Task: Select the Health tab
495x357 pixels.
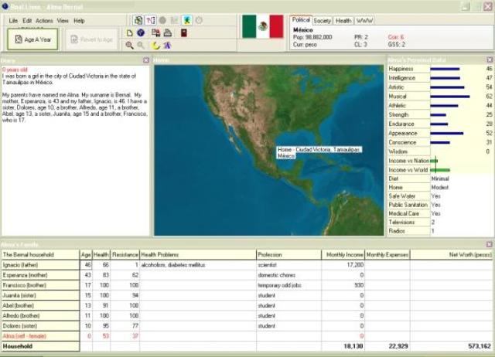Action: (x=343, y=19)
